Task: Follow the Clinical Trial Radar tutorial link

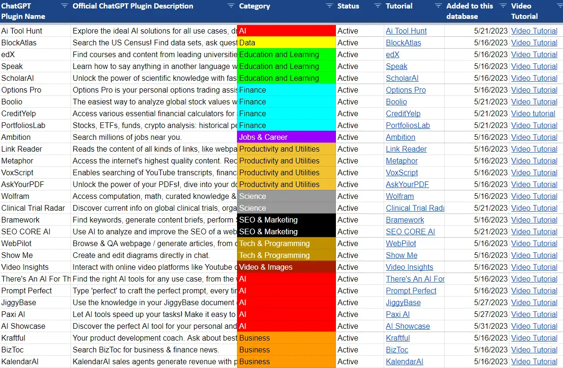Action: 414,208
